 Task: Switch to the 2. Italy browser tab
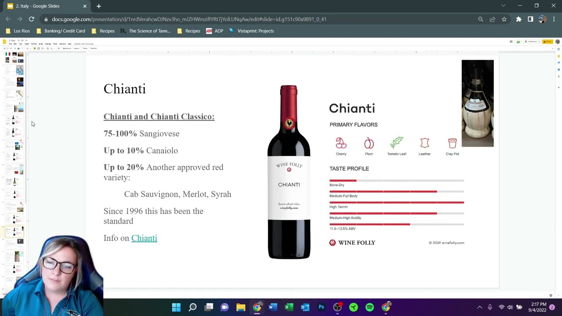44,6
